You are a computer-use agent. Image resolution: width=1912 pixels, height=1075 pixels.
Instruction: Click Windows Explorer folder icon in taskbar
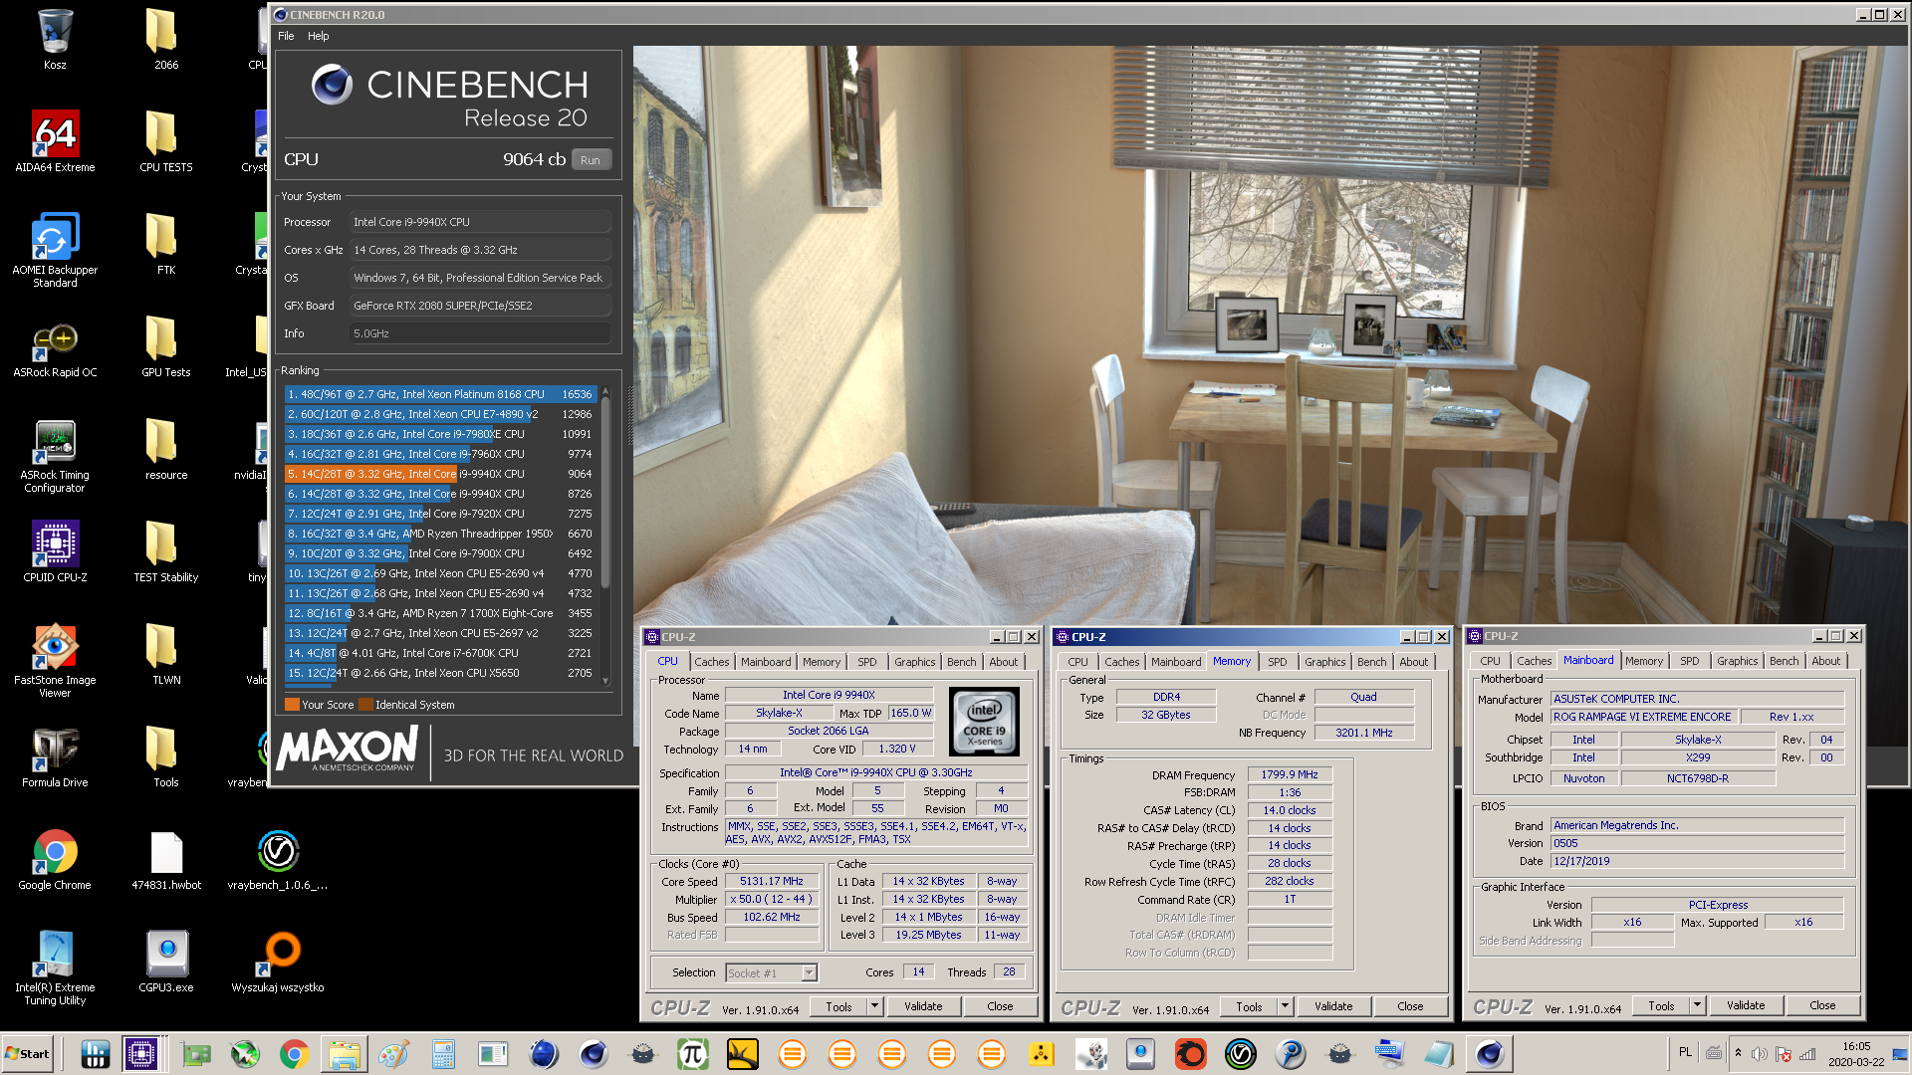[344, 1053]
